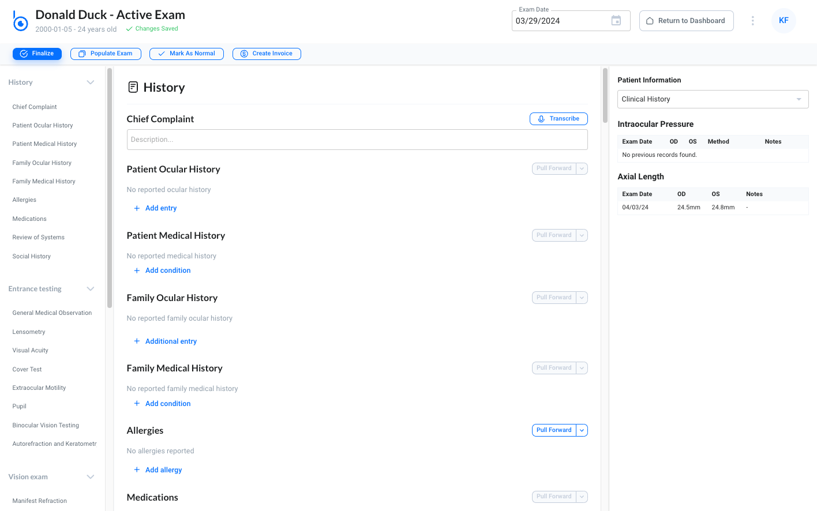Open Cover Test in sidebar
Screen dimensions: 817x511
click(x=27, y=369)
